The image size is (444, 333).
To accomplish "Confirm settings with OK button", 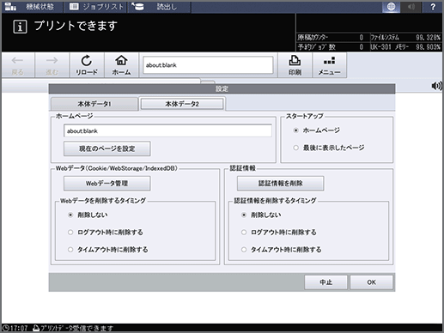I will (x=371, y=282).
